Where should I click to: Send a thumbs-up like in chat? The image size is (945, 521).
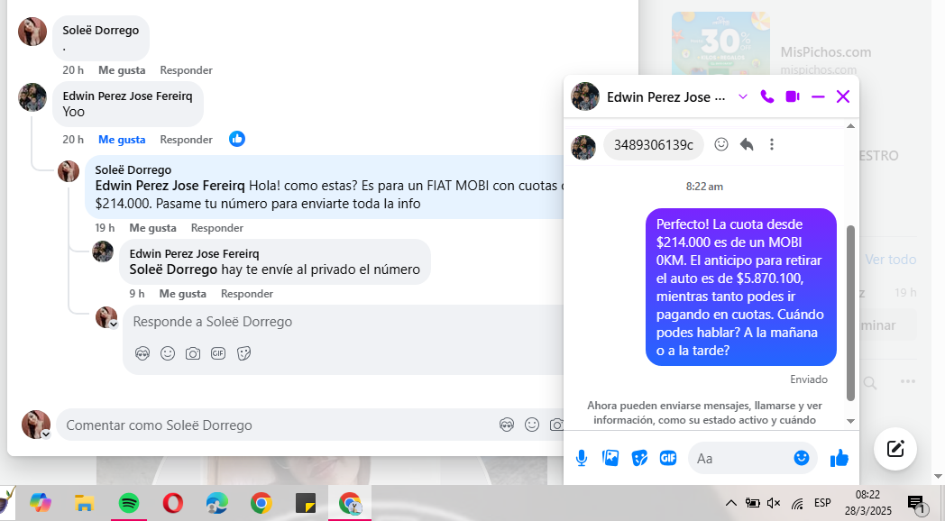(x=839, y=459)
